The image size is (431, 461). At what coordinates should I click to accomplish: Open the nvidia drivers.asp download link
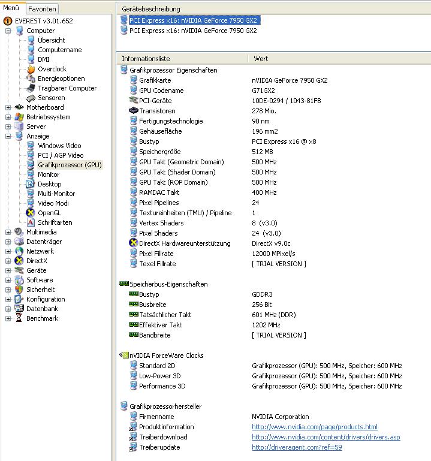click(x=325, y=437)
